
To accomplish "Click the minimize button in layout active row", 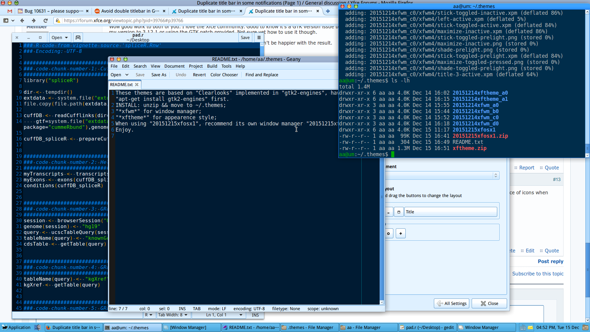I will [x=388, y=212].
